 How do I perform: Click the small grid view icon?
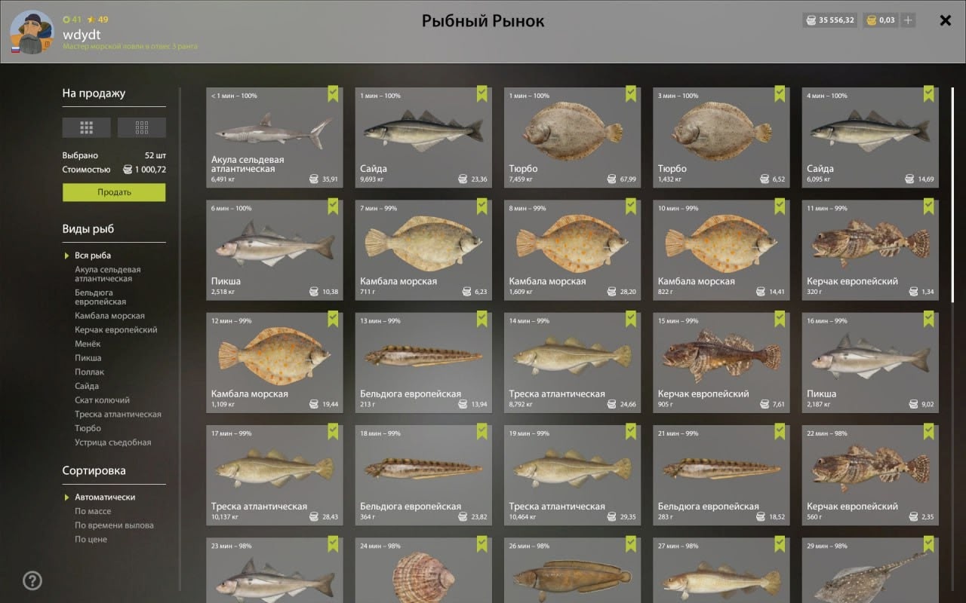(x=142, y=127)
